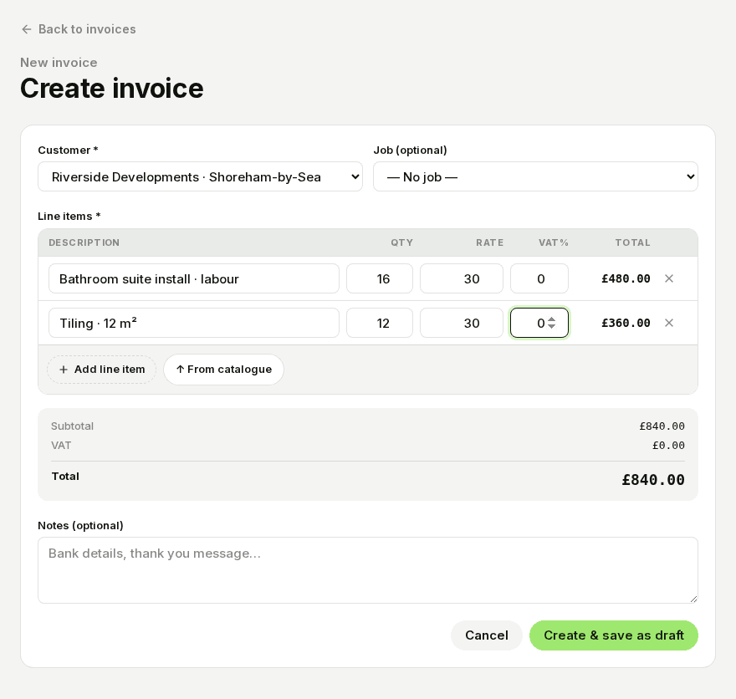This screenshot has width=736, height=699.
Task: Click the bold £840.00 grand total
Action: point(653,480)
